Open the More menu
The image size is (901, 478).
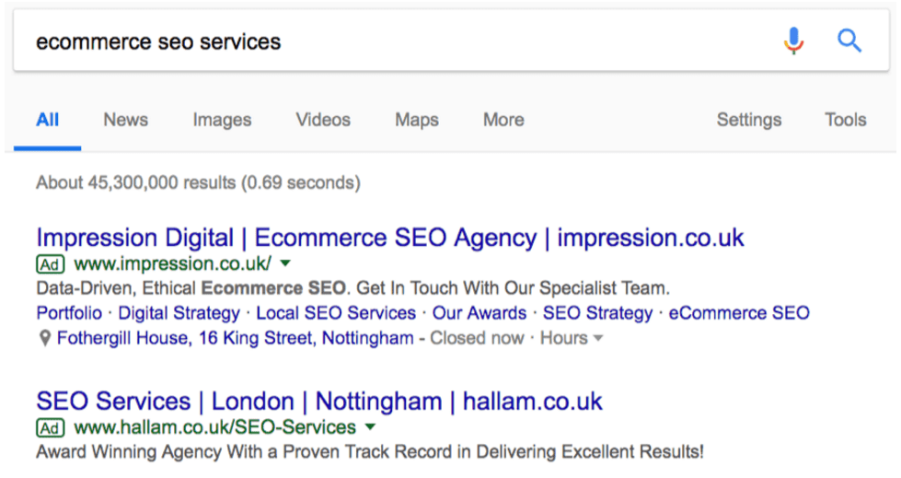point(503,120)
